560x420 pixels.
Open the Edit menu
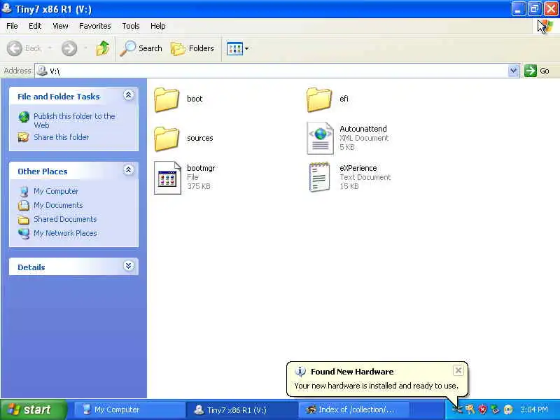coord(35,26)
